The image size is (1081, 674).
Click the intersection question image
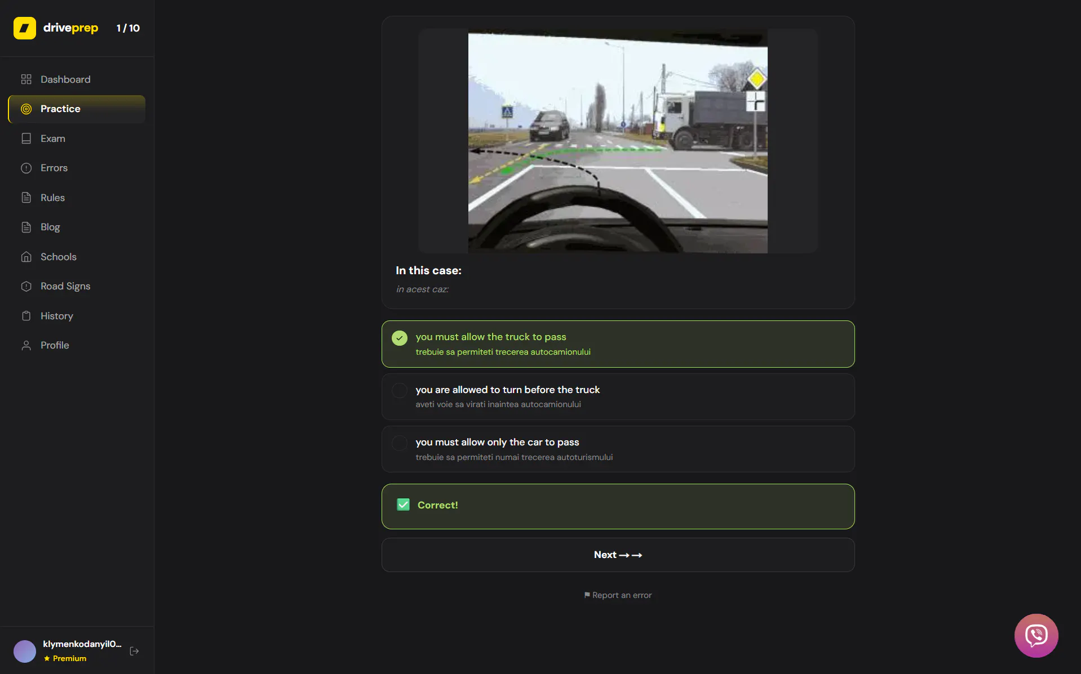point(617,141)
